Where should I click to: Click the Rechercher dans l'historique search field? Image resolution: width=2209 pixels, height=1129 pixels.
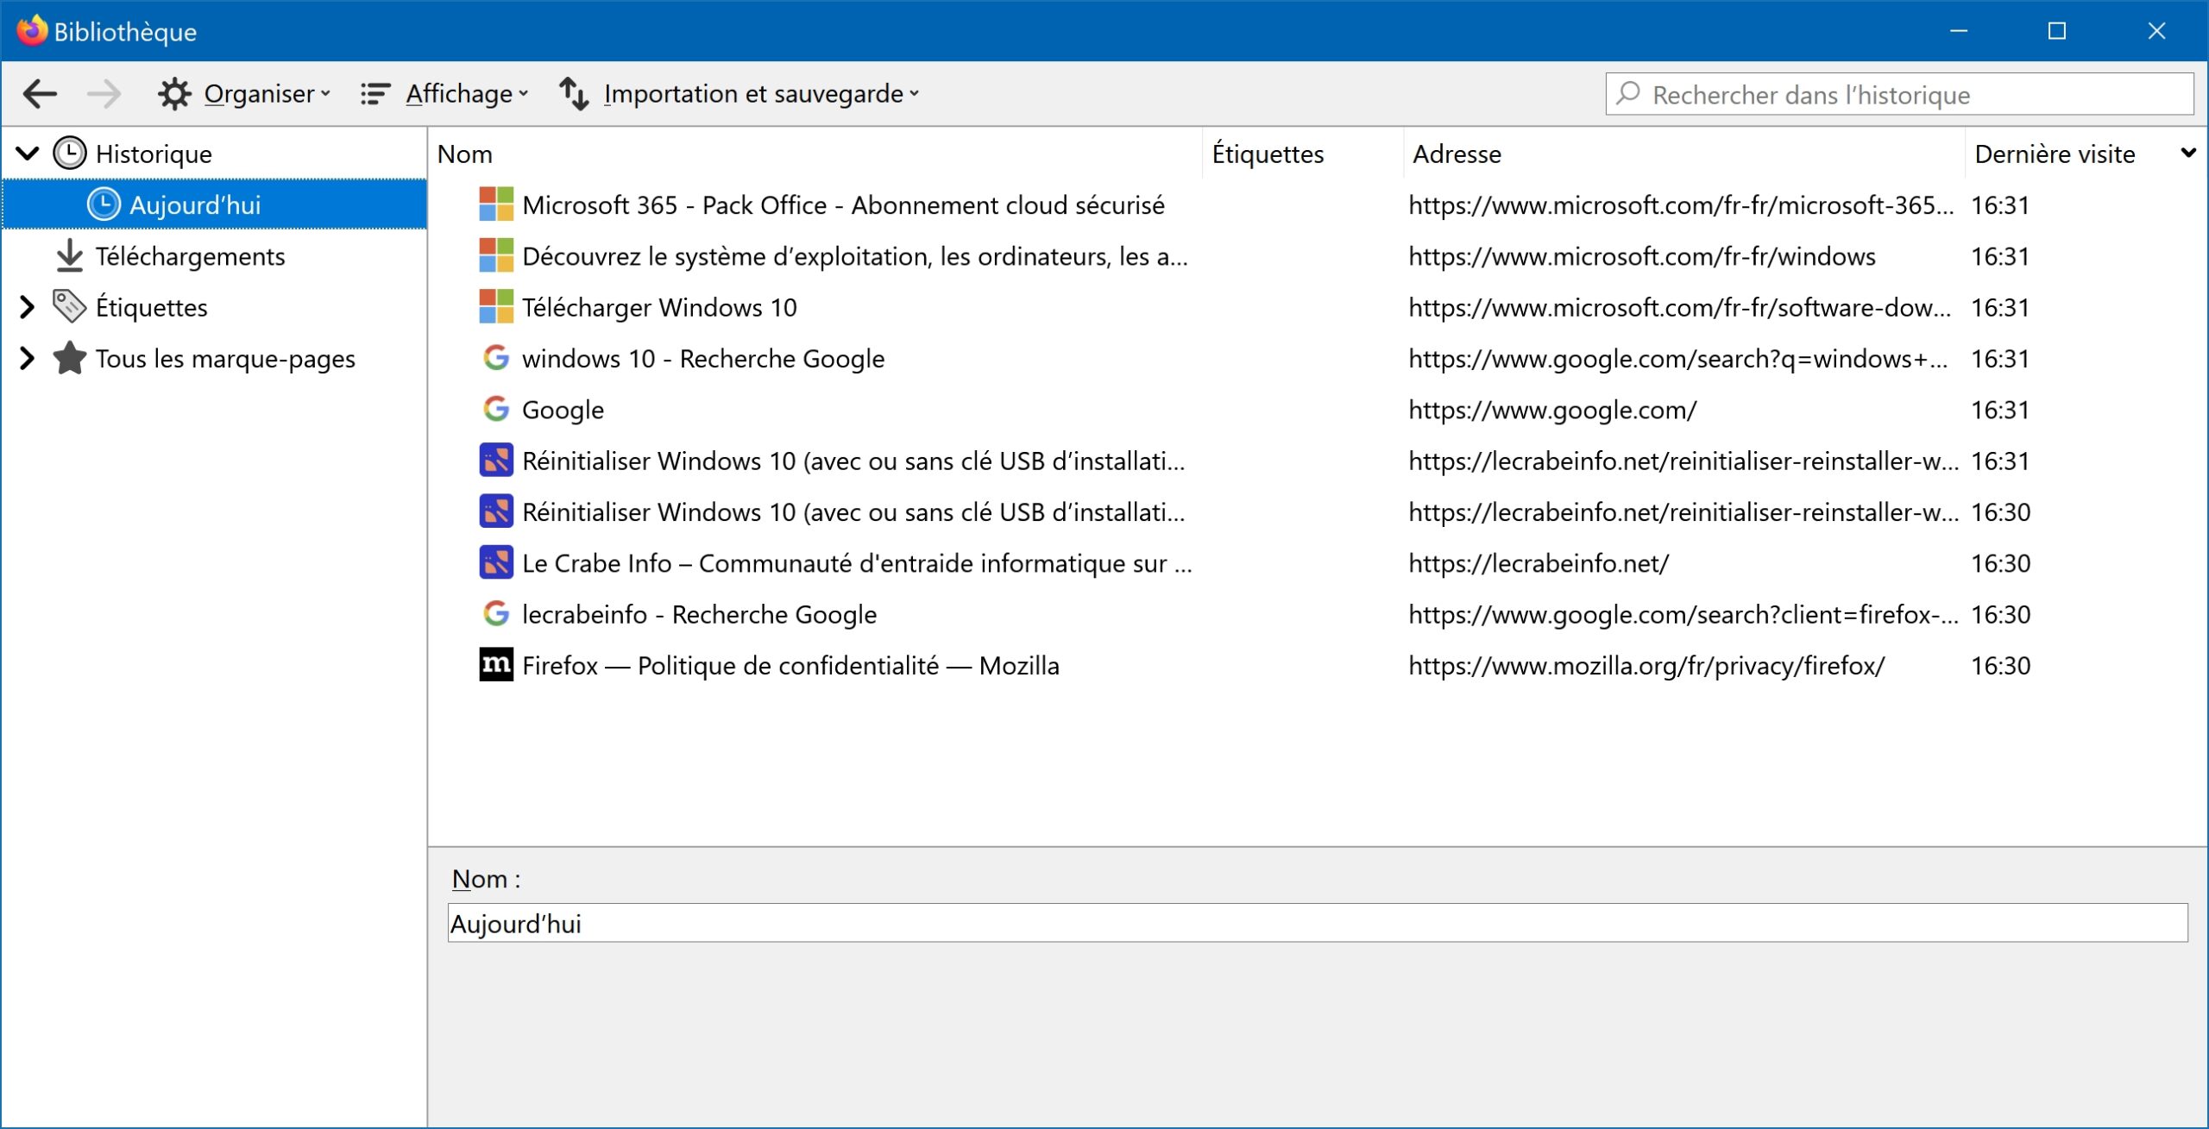point(1899,93)
